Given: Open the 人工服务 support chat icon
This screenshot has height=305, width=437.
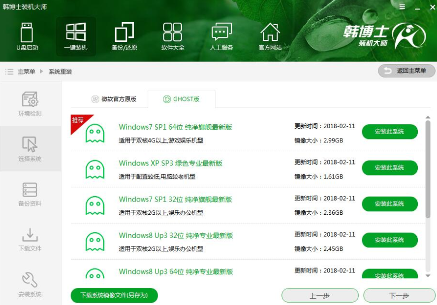Looking at the screenshot, I should coord(221,36).
